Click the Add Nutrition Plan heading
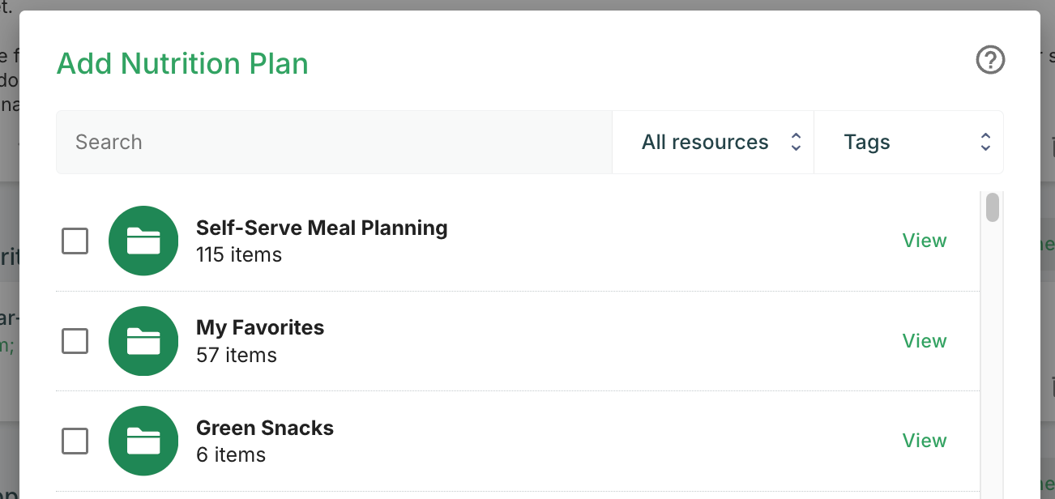Image resolution: width=1055 pixels, height=499 pixels. [182, 63]
